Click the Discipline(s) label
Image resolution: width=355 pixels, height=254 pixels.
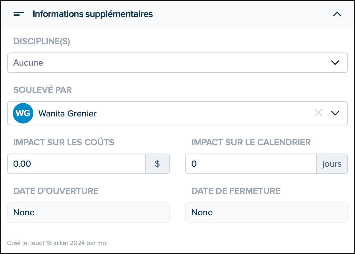click(x=42, y=41)
